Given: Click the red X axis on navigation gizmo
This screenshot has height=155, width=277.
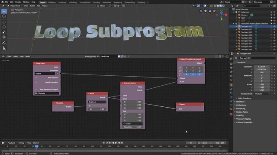Looking at the screenshot, I should (226, 15).
